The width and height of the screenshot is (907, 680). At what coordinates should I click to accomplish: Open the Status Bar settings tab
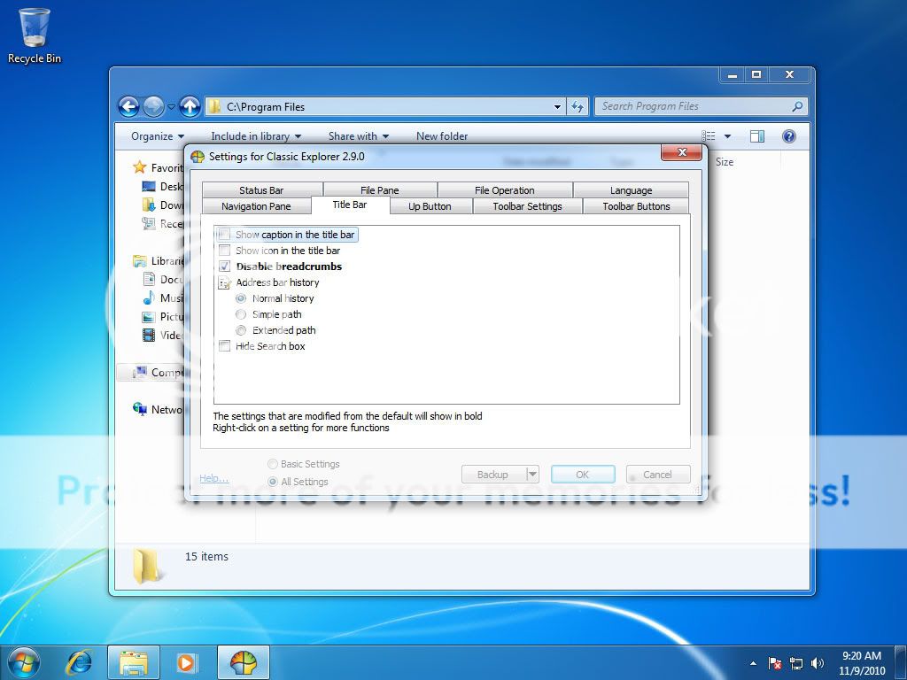(x=261, y=189)
